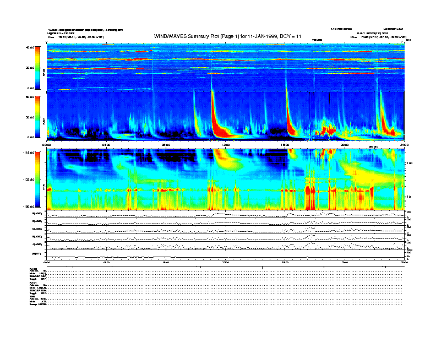Click the -150.00 label on TNR color scale
436x337 pixels.
click(29, 206)
